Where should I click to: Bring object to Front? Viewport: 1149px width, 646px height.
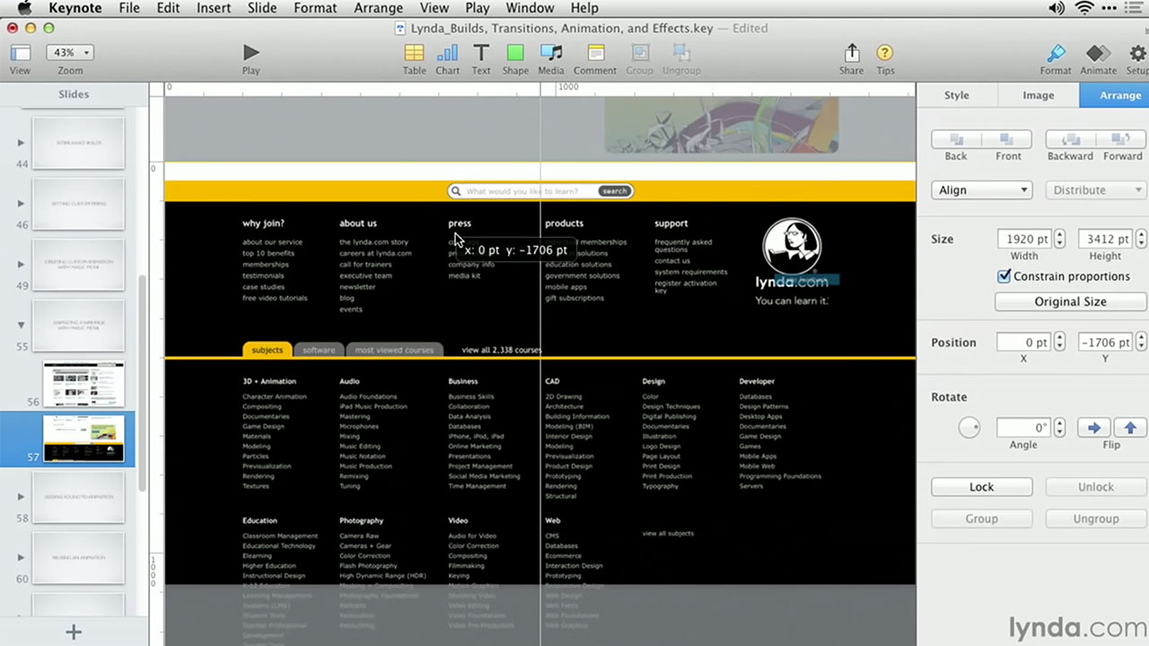[x=1007, y=140]
